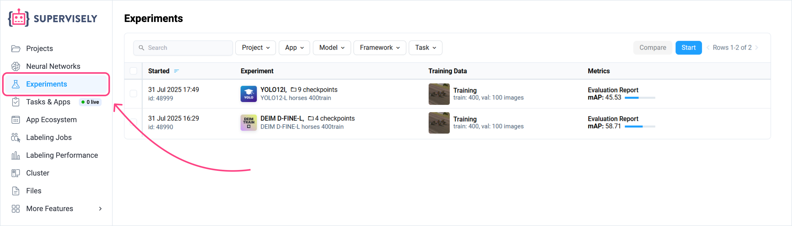Click the Supervisely robot logo
The width and height of the screenshot is (792, 226).
click(x=18, y=18)
